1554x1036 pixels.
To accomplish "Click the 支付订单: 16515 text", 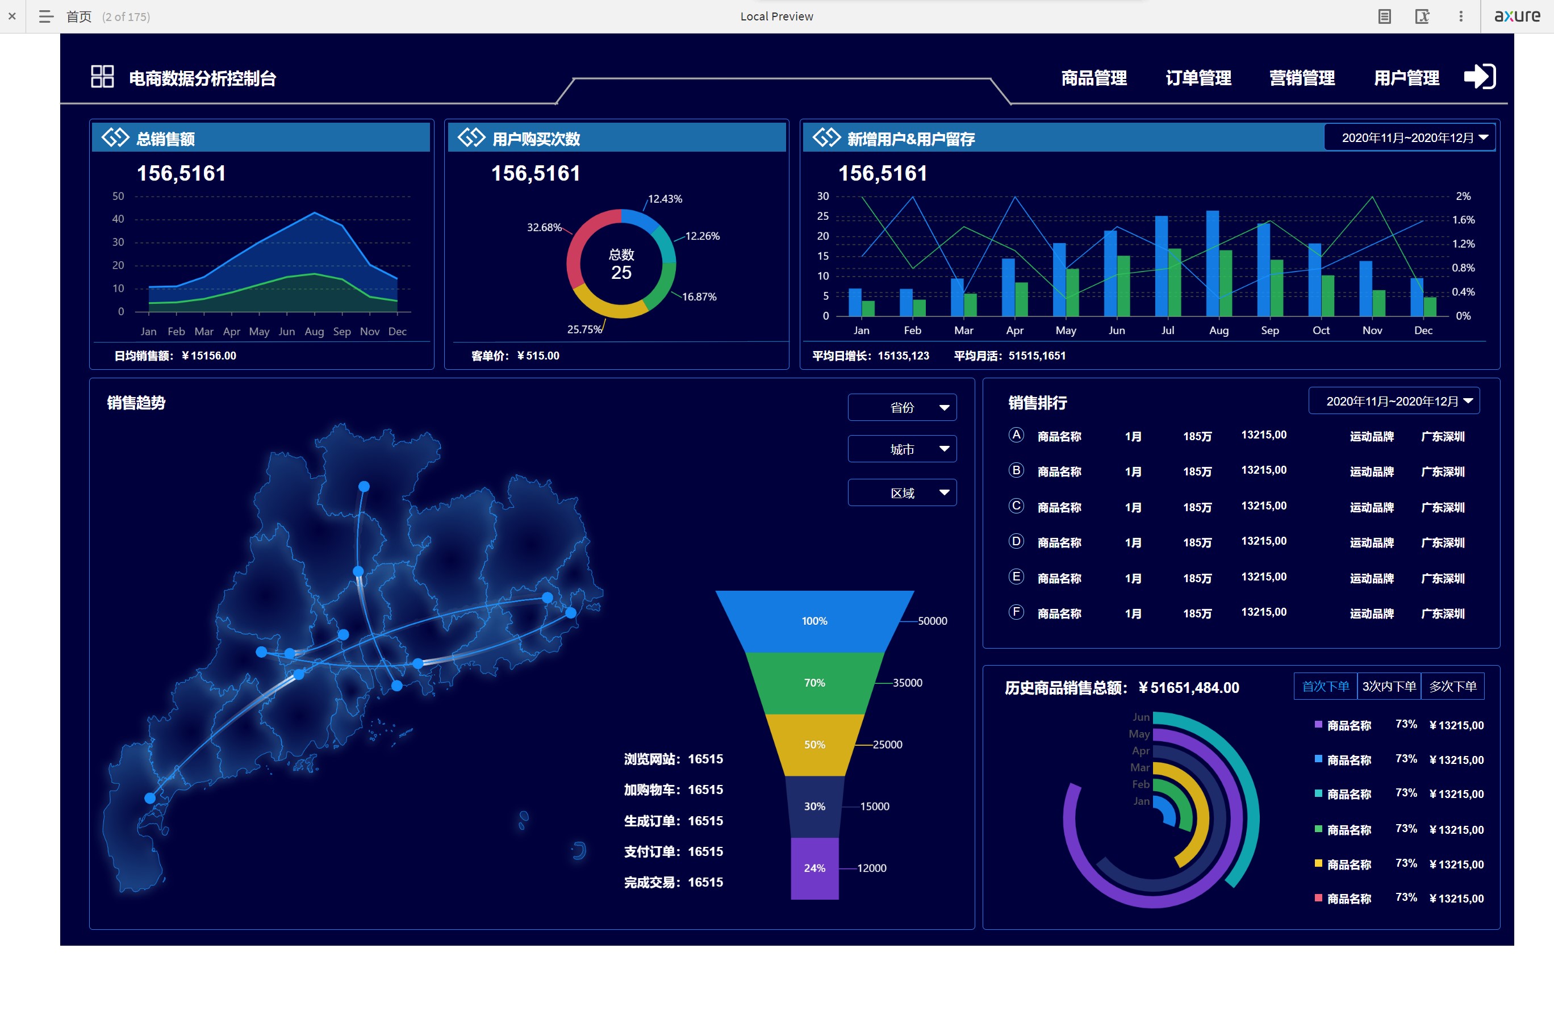I will click(x=673, y=851).
